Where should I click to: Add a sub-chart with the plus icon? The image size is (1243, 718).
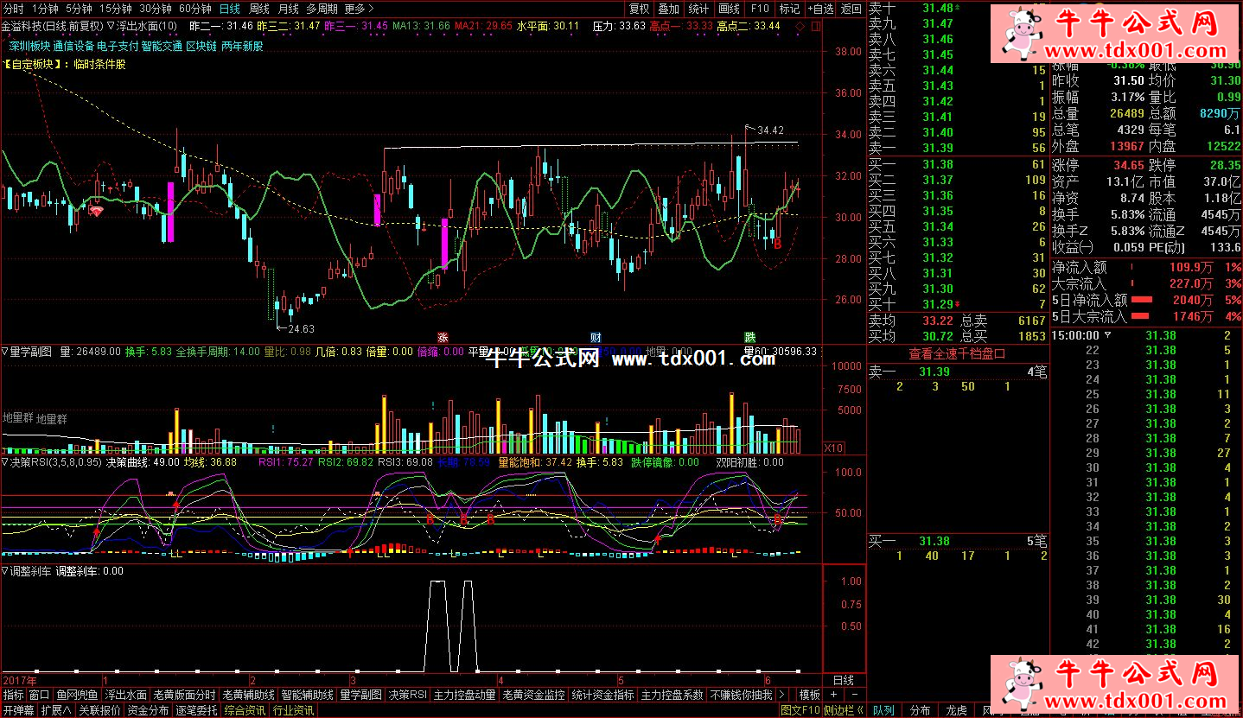click(833, 695)
